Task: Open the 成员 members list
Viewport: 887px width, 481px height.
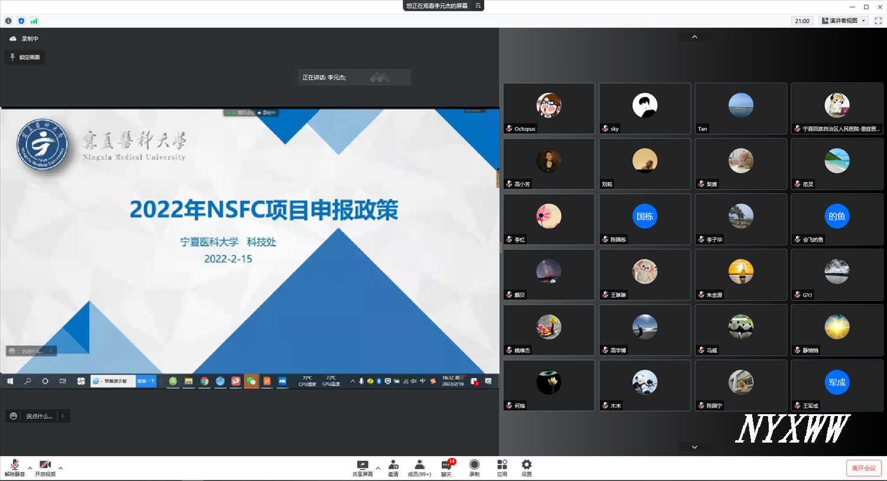Action: (x=419, y=467)
